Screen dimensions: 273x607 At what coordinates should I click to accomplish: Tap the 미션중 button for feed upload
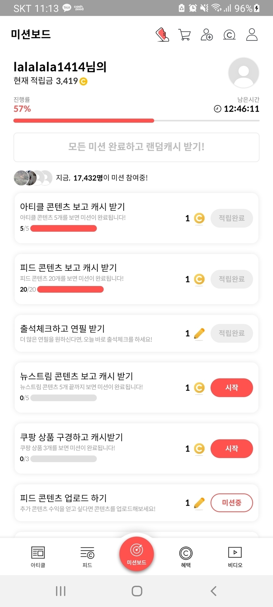tap(232, 503)
